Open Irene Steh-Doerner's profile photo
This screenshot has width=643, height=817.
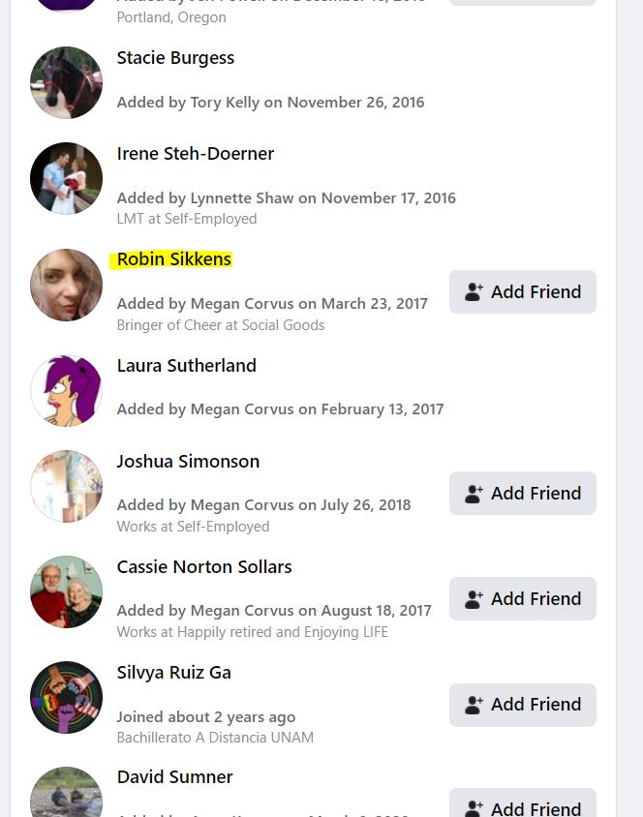[x=66, y=178]
